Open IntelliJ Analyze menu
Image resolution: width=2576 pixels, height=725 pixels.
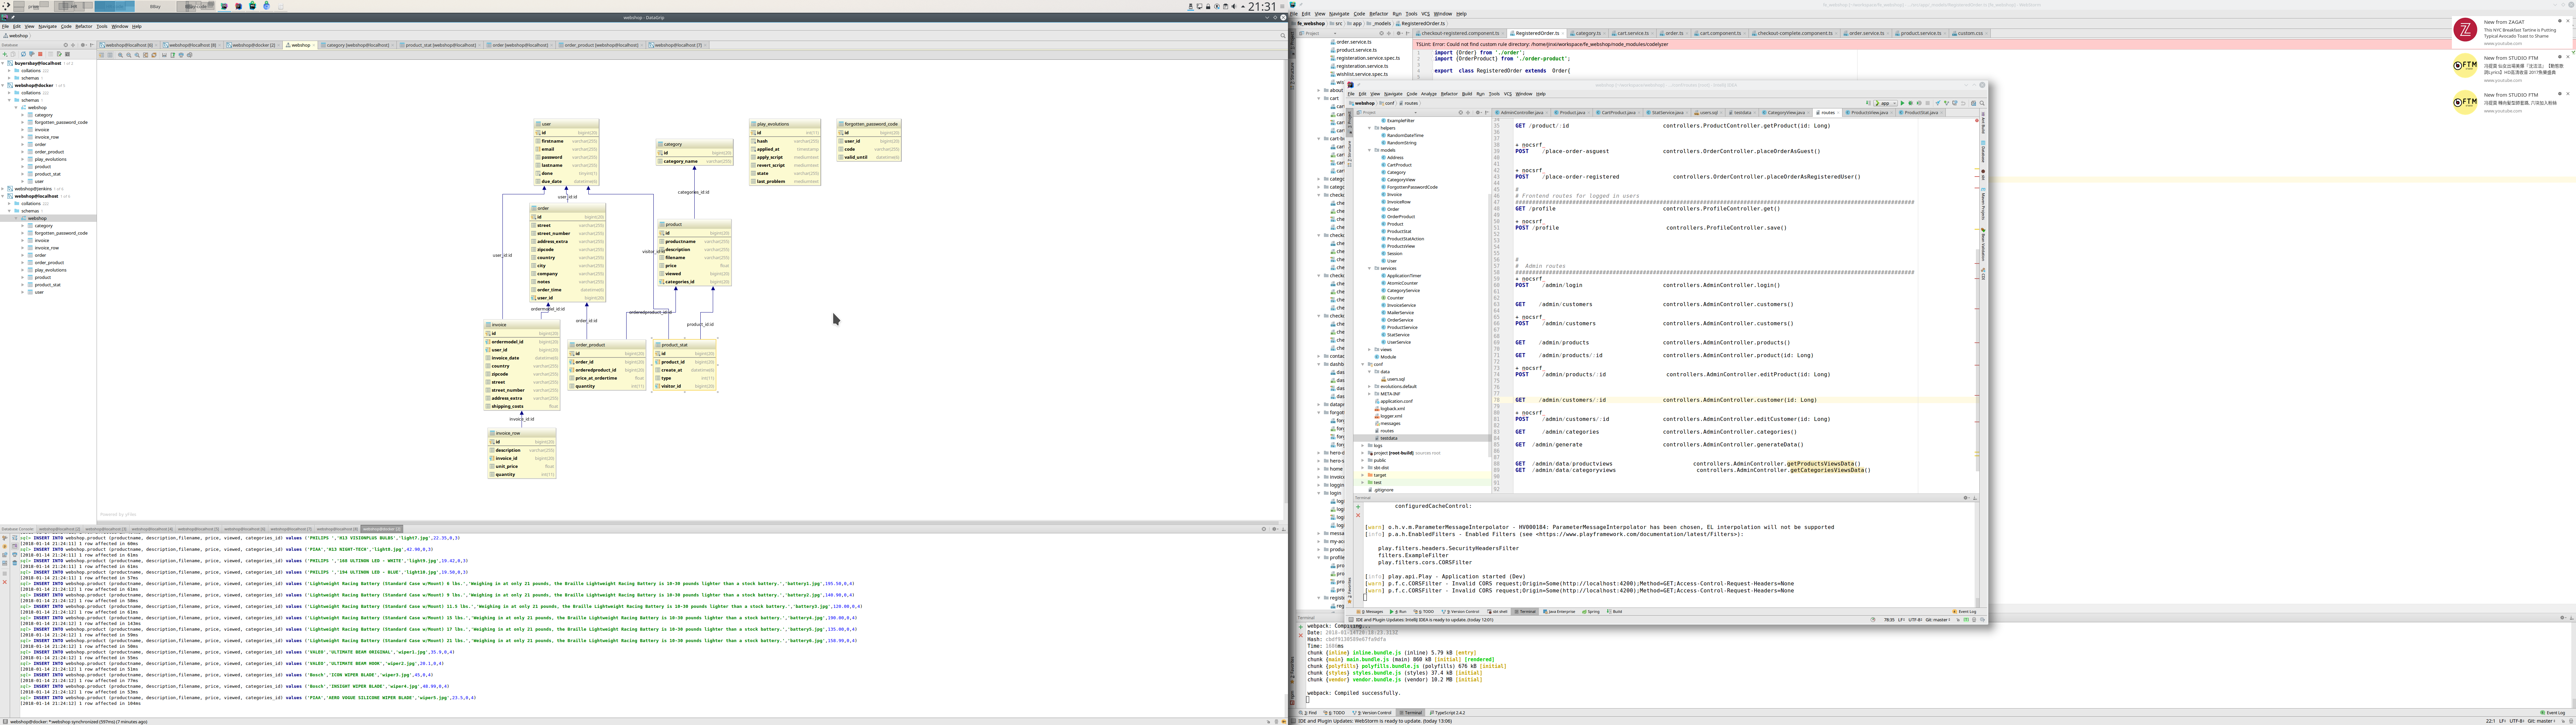click(1429, 94)
